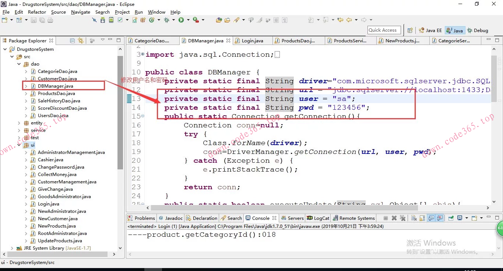Open the Android SDK Manager icon
Screen dimensions: 503x271
click(103, 20)
